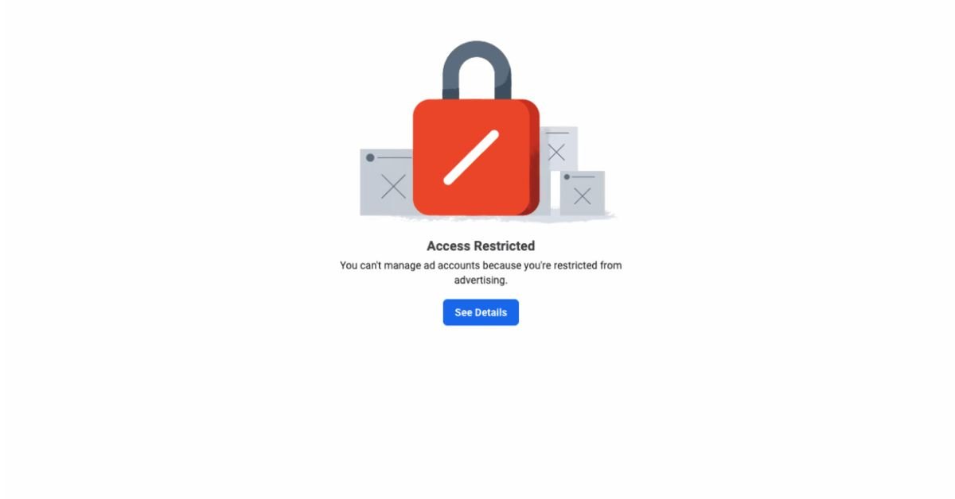Click the dark lock shackle

[476, 68]
